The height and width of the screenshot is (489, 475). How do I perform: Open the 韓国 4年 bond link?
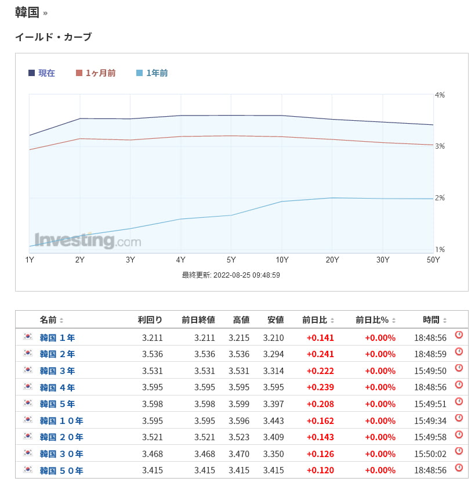(x=57, y=387)
